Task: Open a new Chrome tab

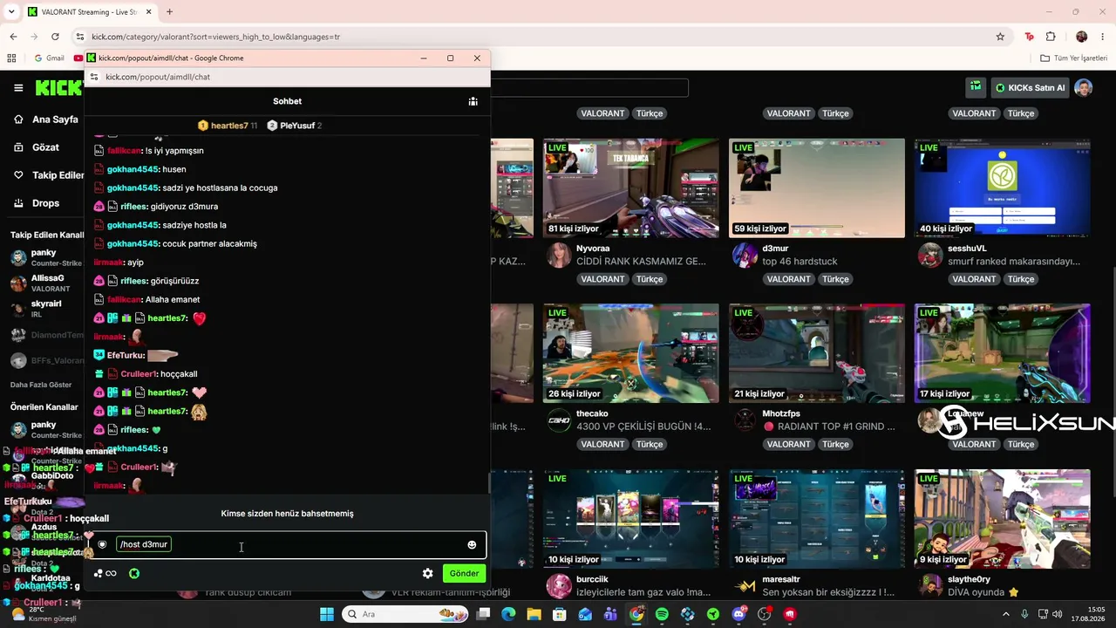Action: (169, 12)
